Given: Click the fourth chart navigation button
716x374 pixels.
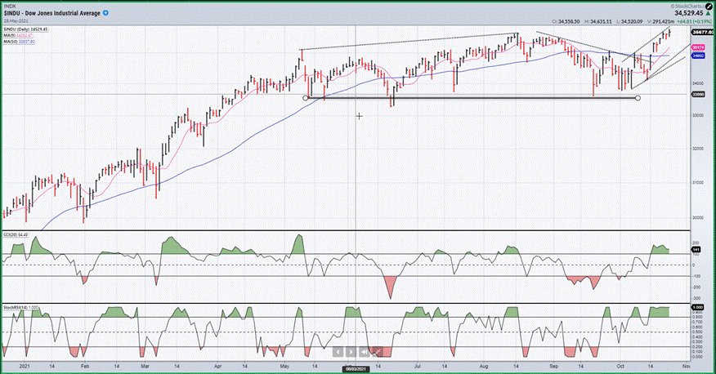Looking at the screenshot, I should pyautogui.click(x=377, y=352).
